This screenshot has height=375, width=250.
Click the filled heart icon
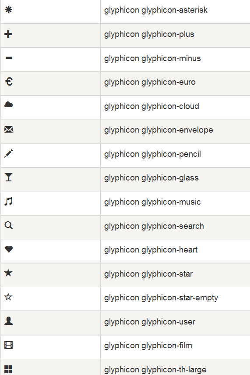(9, 249)
